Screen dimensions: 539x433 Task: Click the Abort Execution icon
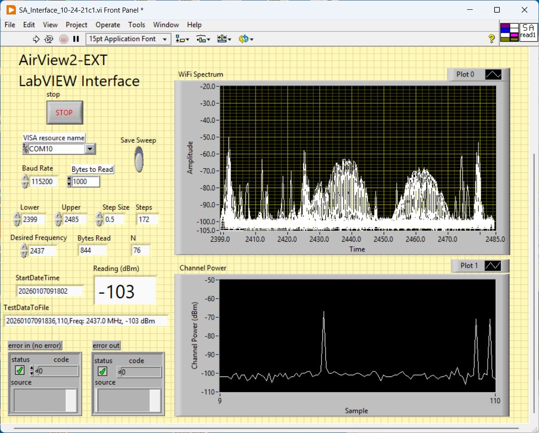pos(63,39)
